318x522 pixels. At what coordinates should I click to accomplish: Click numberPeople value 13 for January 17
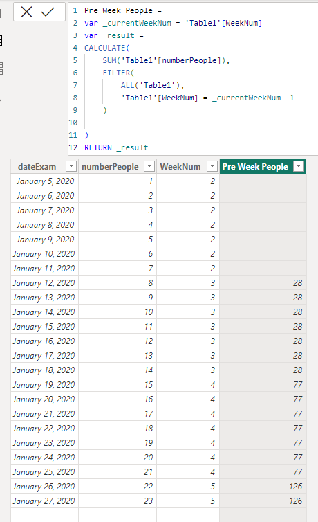(x=118, y=356)
